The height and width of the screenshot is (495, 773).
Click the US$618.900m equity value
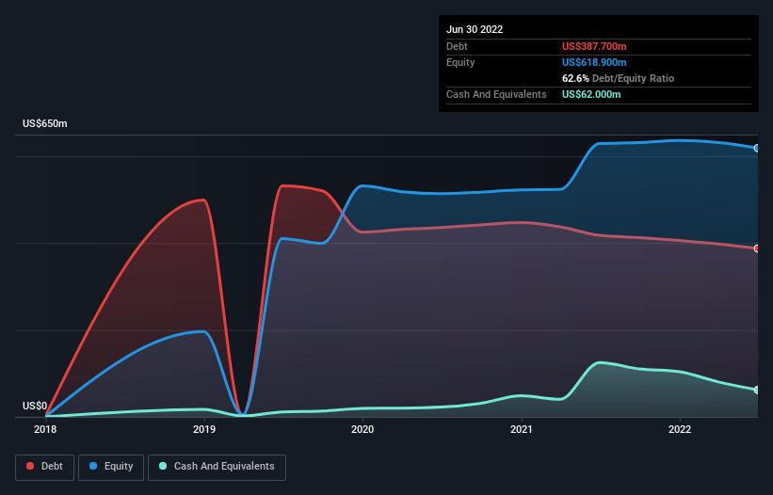coord(594,62)
